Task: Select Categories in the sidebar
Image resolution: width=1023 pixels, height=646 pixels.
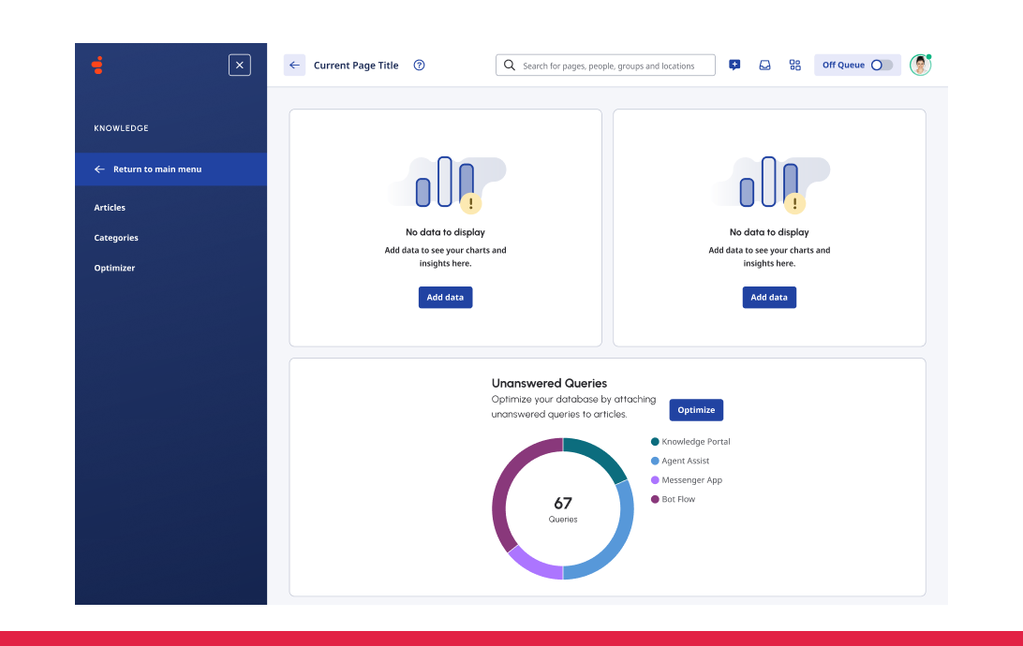Action: 116,238
